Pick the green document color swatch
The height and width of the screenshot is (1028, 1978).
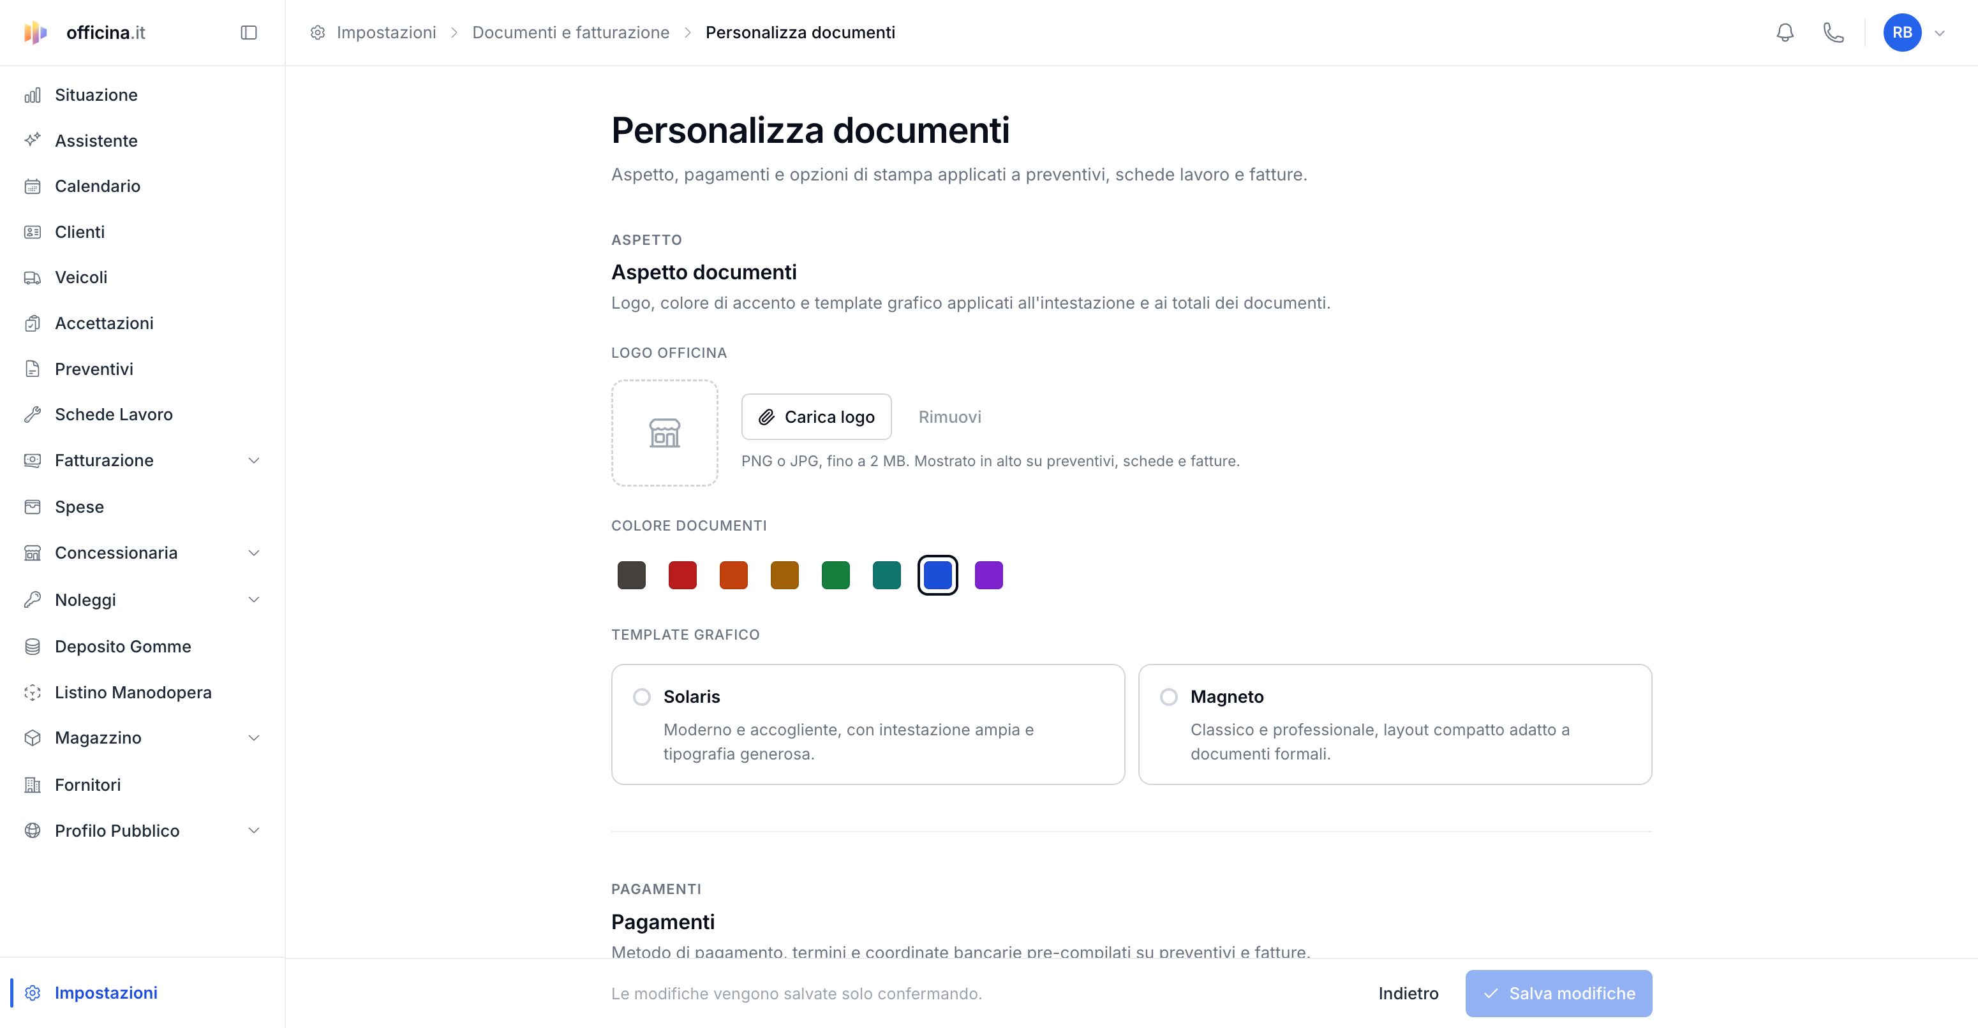835,575
